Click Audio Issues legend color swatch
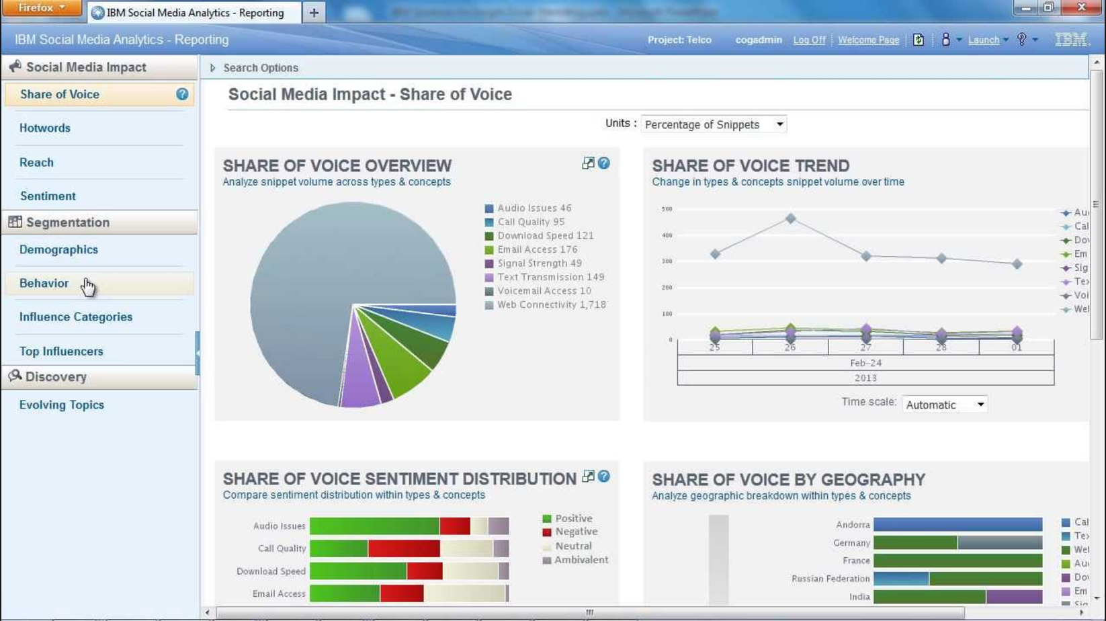The height and width of the screenshot is (621, 1106). (x=489, y=208)
